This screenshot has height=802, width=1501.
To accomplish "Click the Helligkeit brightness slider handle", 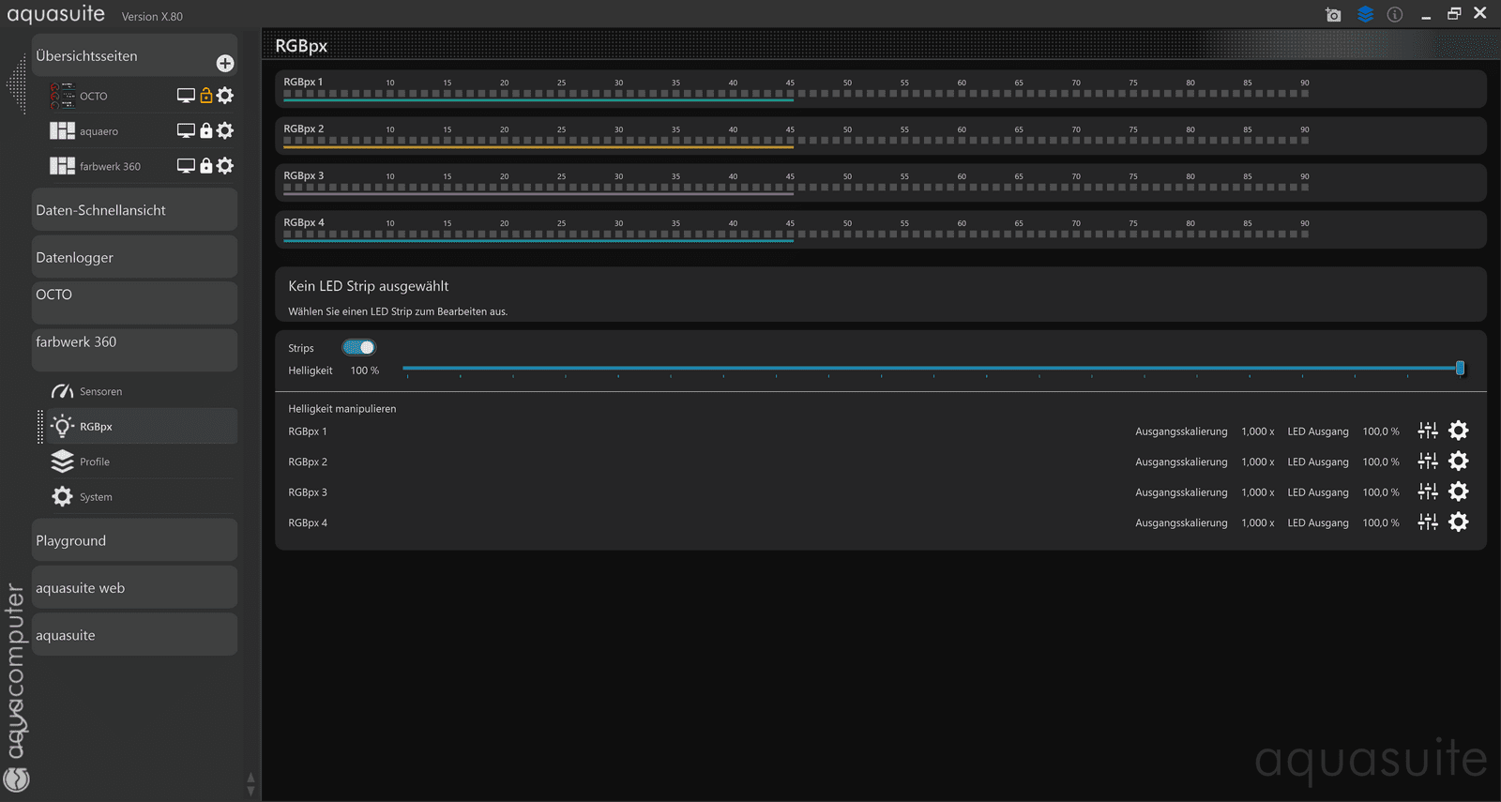I will pos(1460,369).
